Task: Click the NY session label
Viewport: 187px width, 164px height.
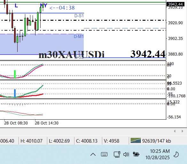Action: point(44,5)
